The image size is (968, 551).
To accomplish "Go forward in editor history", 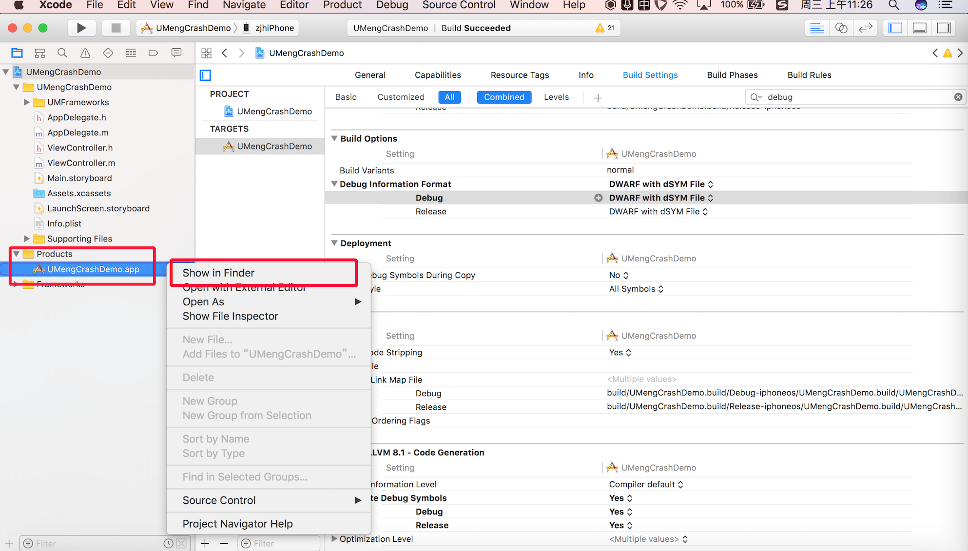I will tap(242, 53).
